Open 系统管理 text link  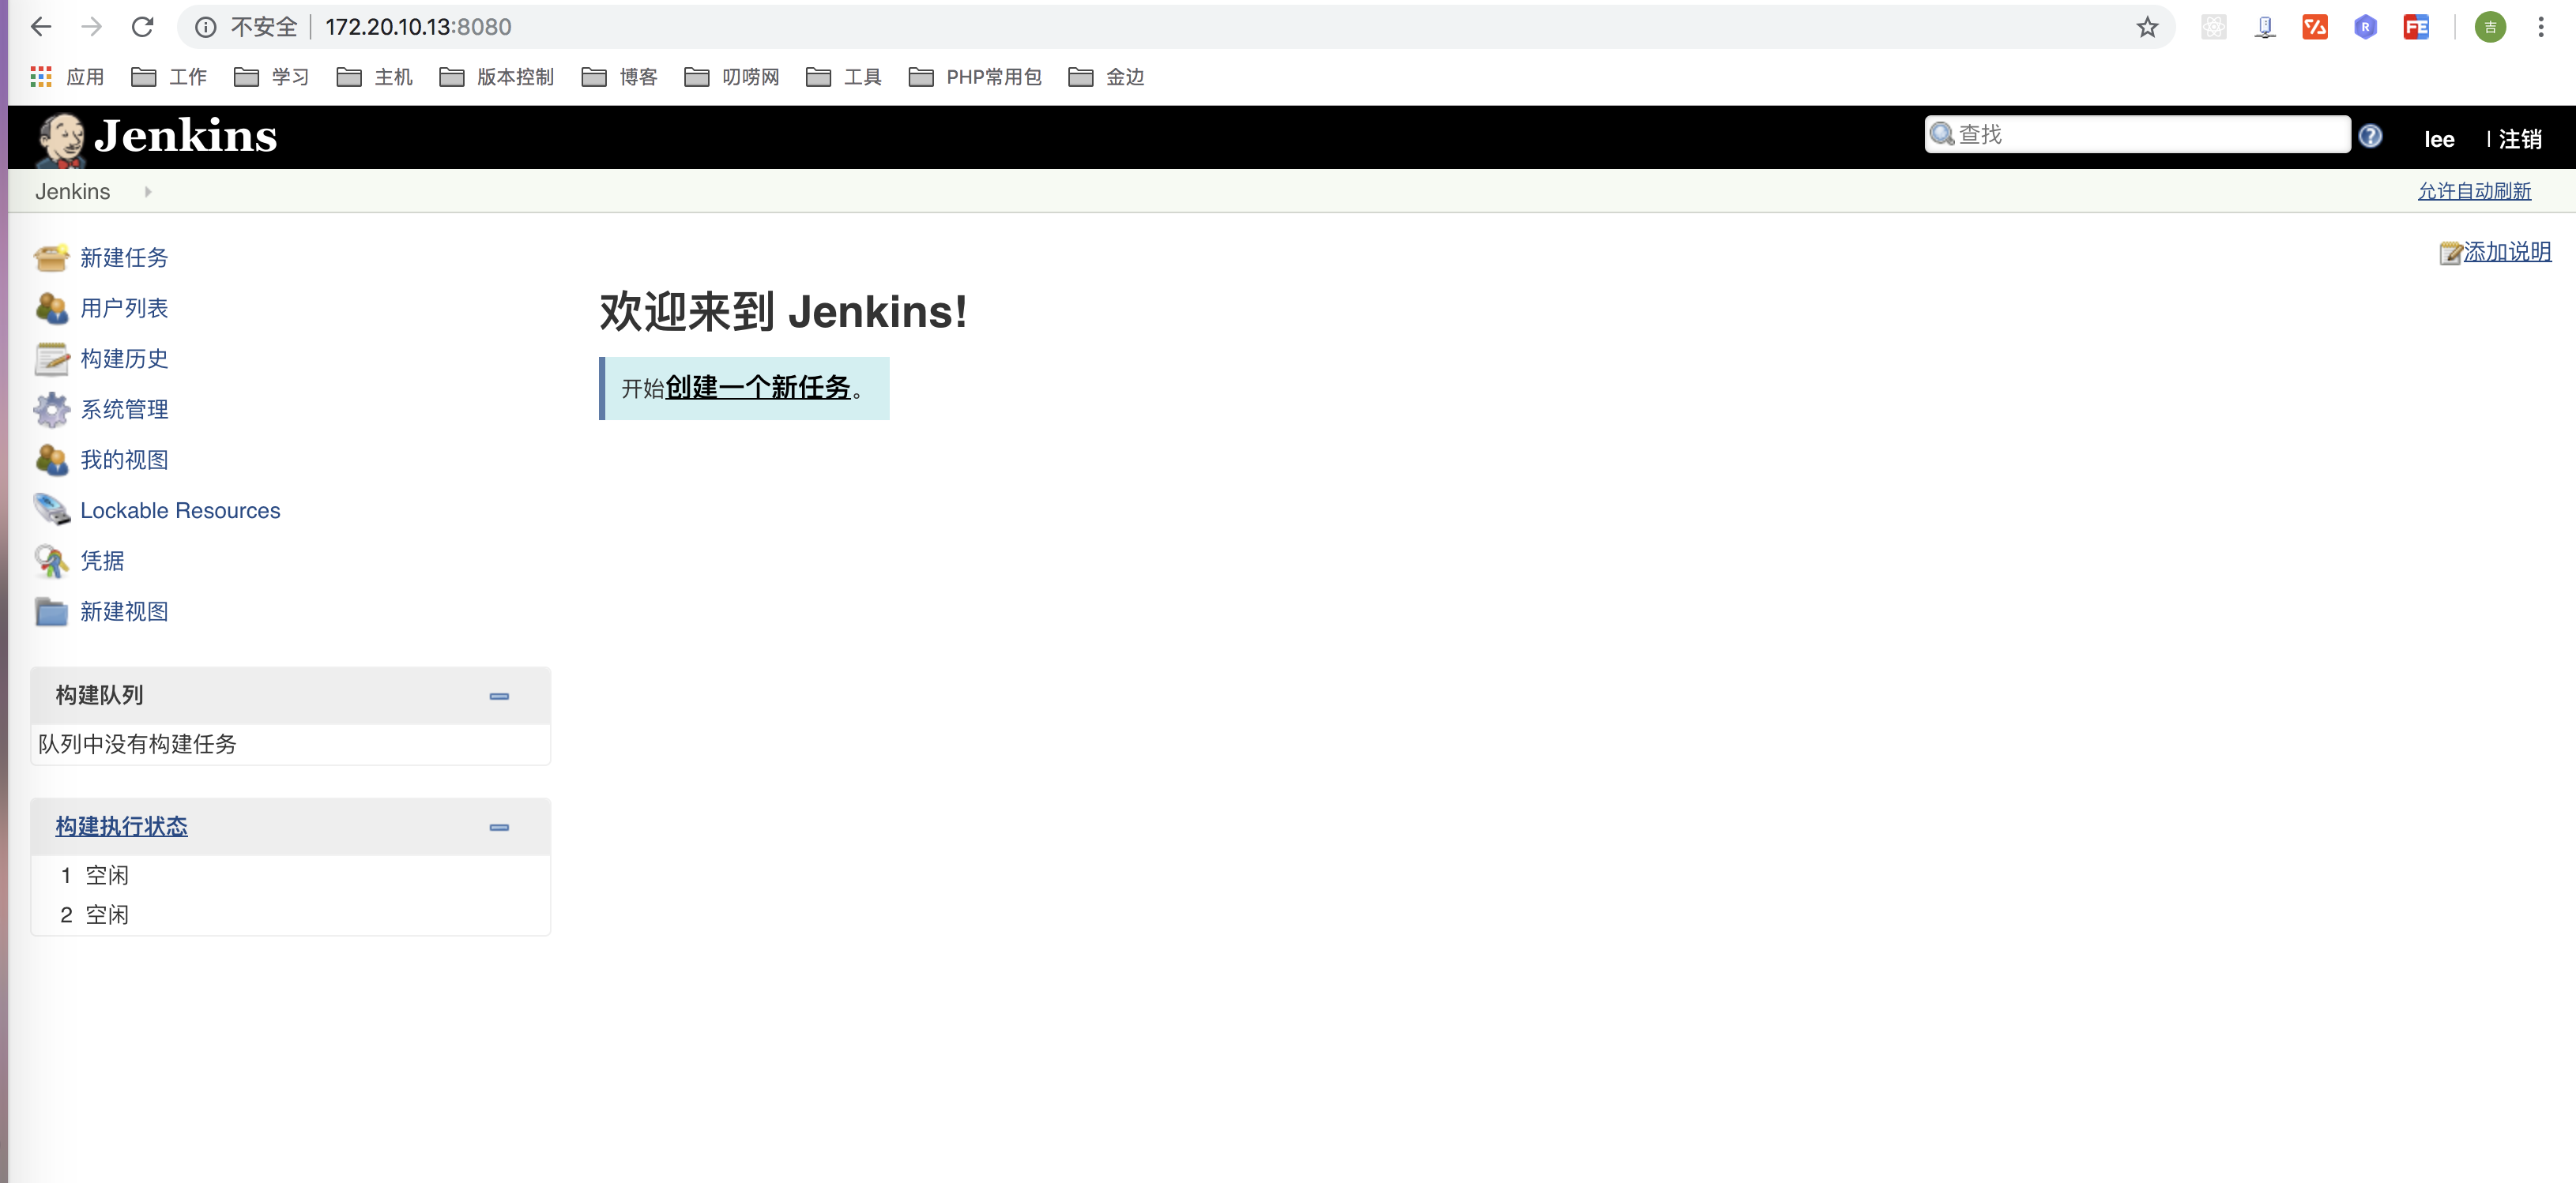124,410
